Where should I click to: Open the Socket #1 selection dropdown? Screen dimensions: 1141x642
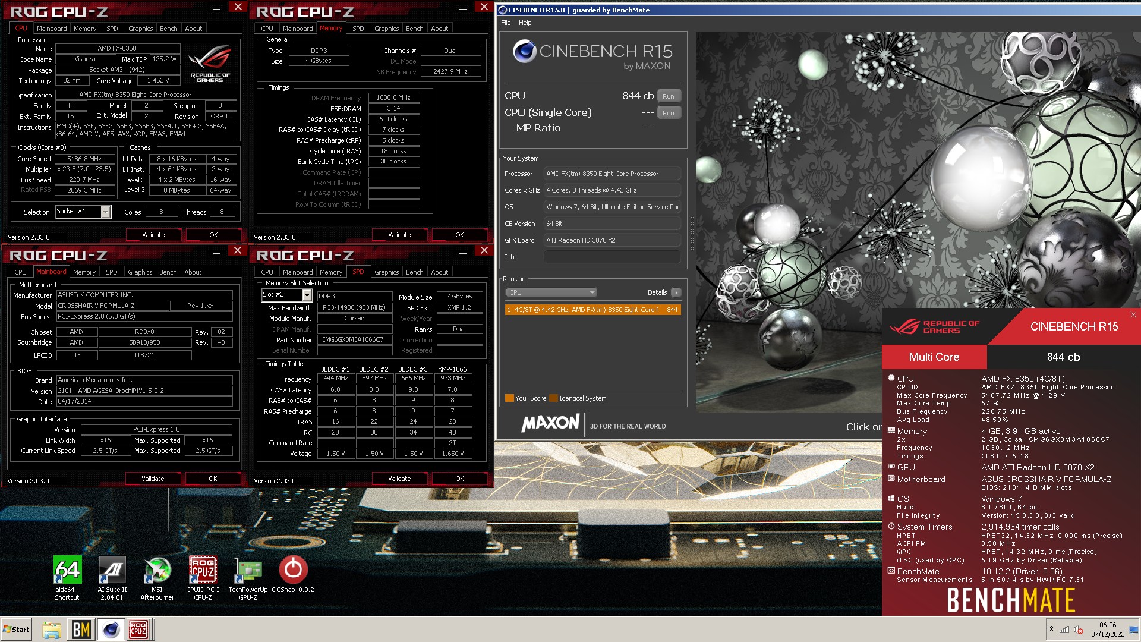tap(106, 212)
